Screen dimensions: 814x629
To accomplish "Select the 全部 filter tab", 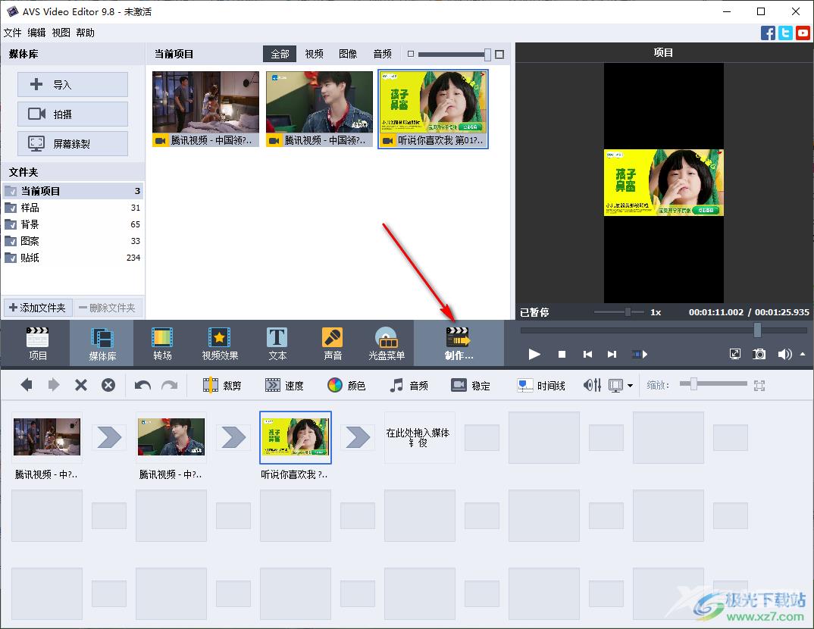I will coord(280,54).
